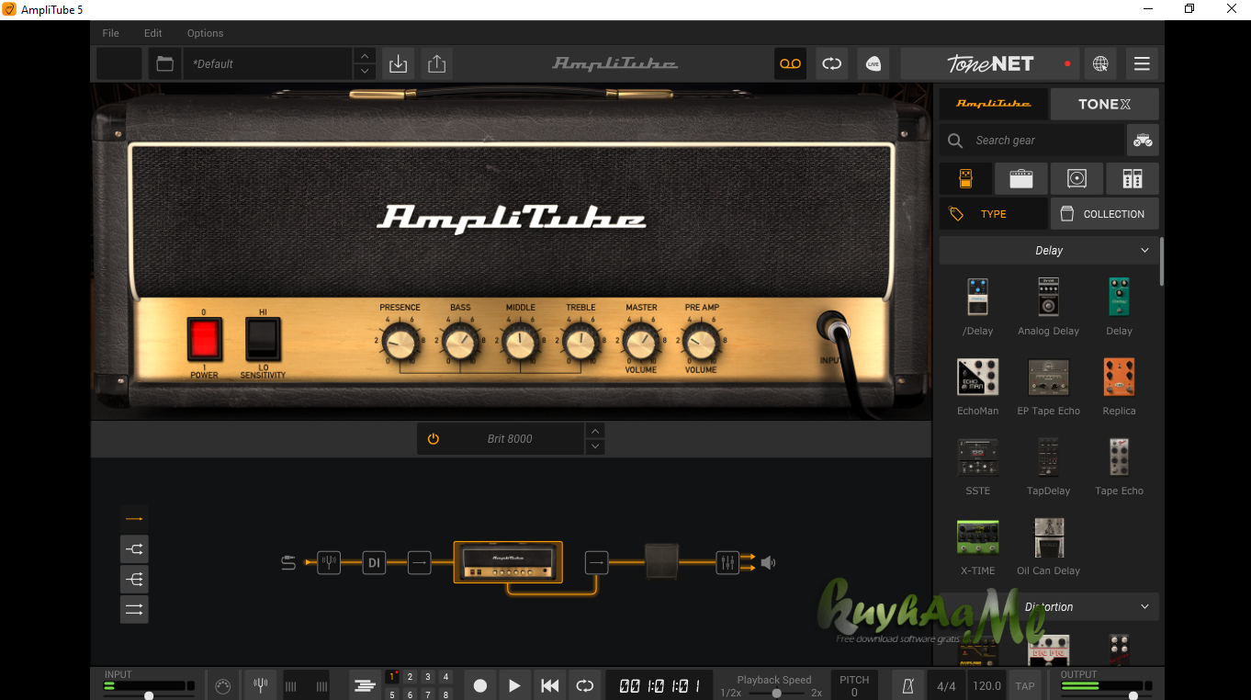Open the recorder tape icon
Image resolution: width=1251 pixels, height=700 pixels.
click(790, 64)
